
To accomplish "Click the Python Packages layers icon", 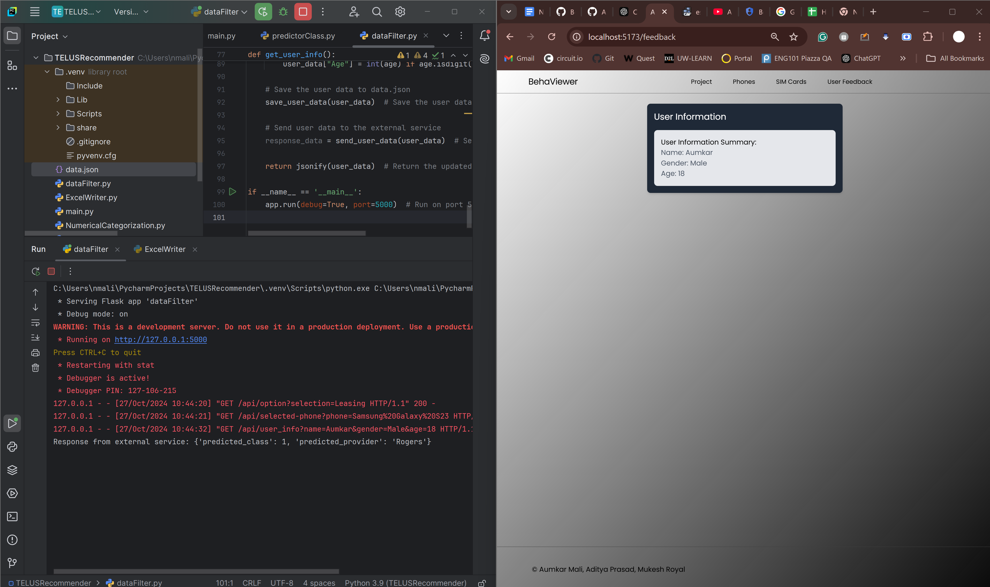I will pyautogui.click(x=12, y=470).
